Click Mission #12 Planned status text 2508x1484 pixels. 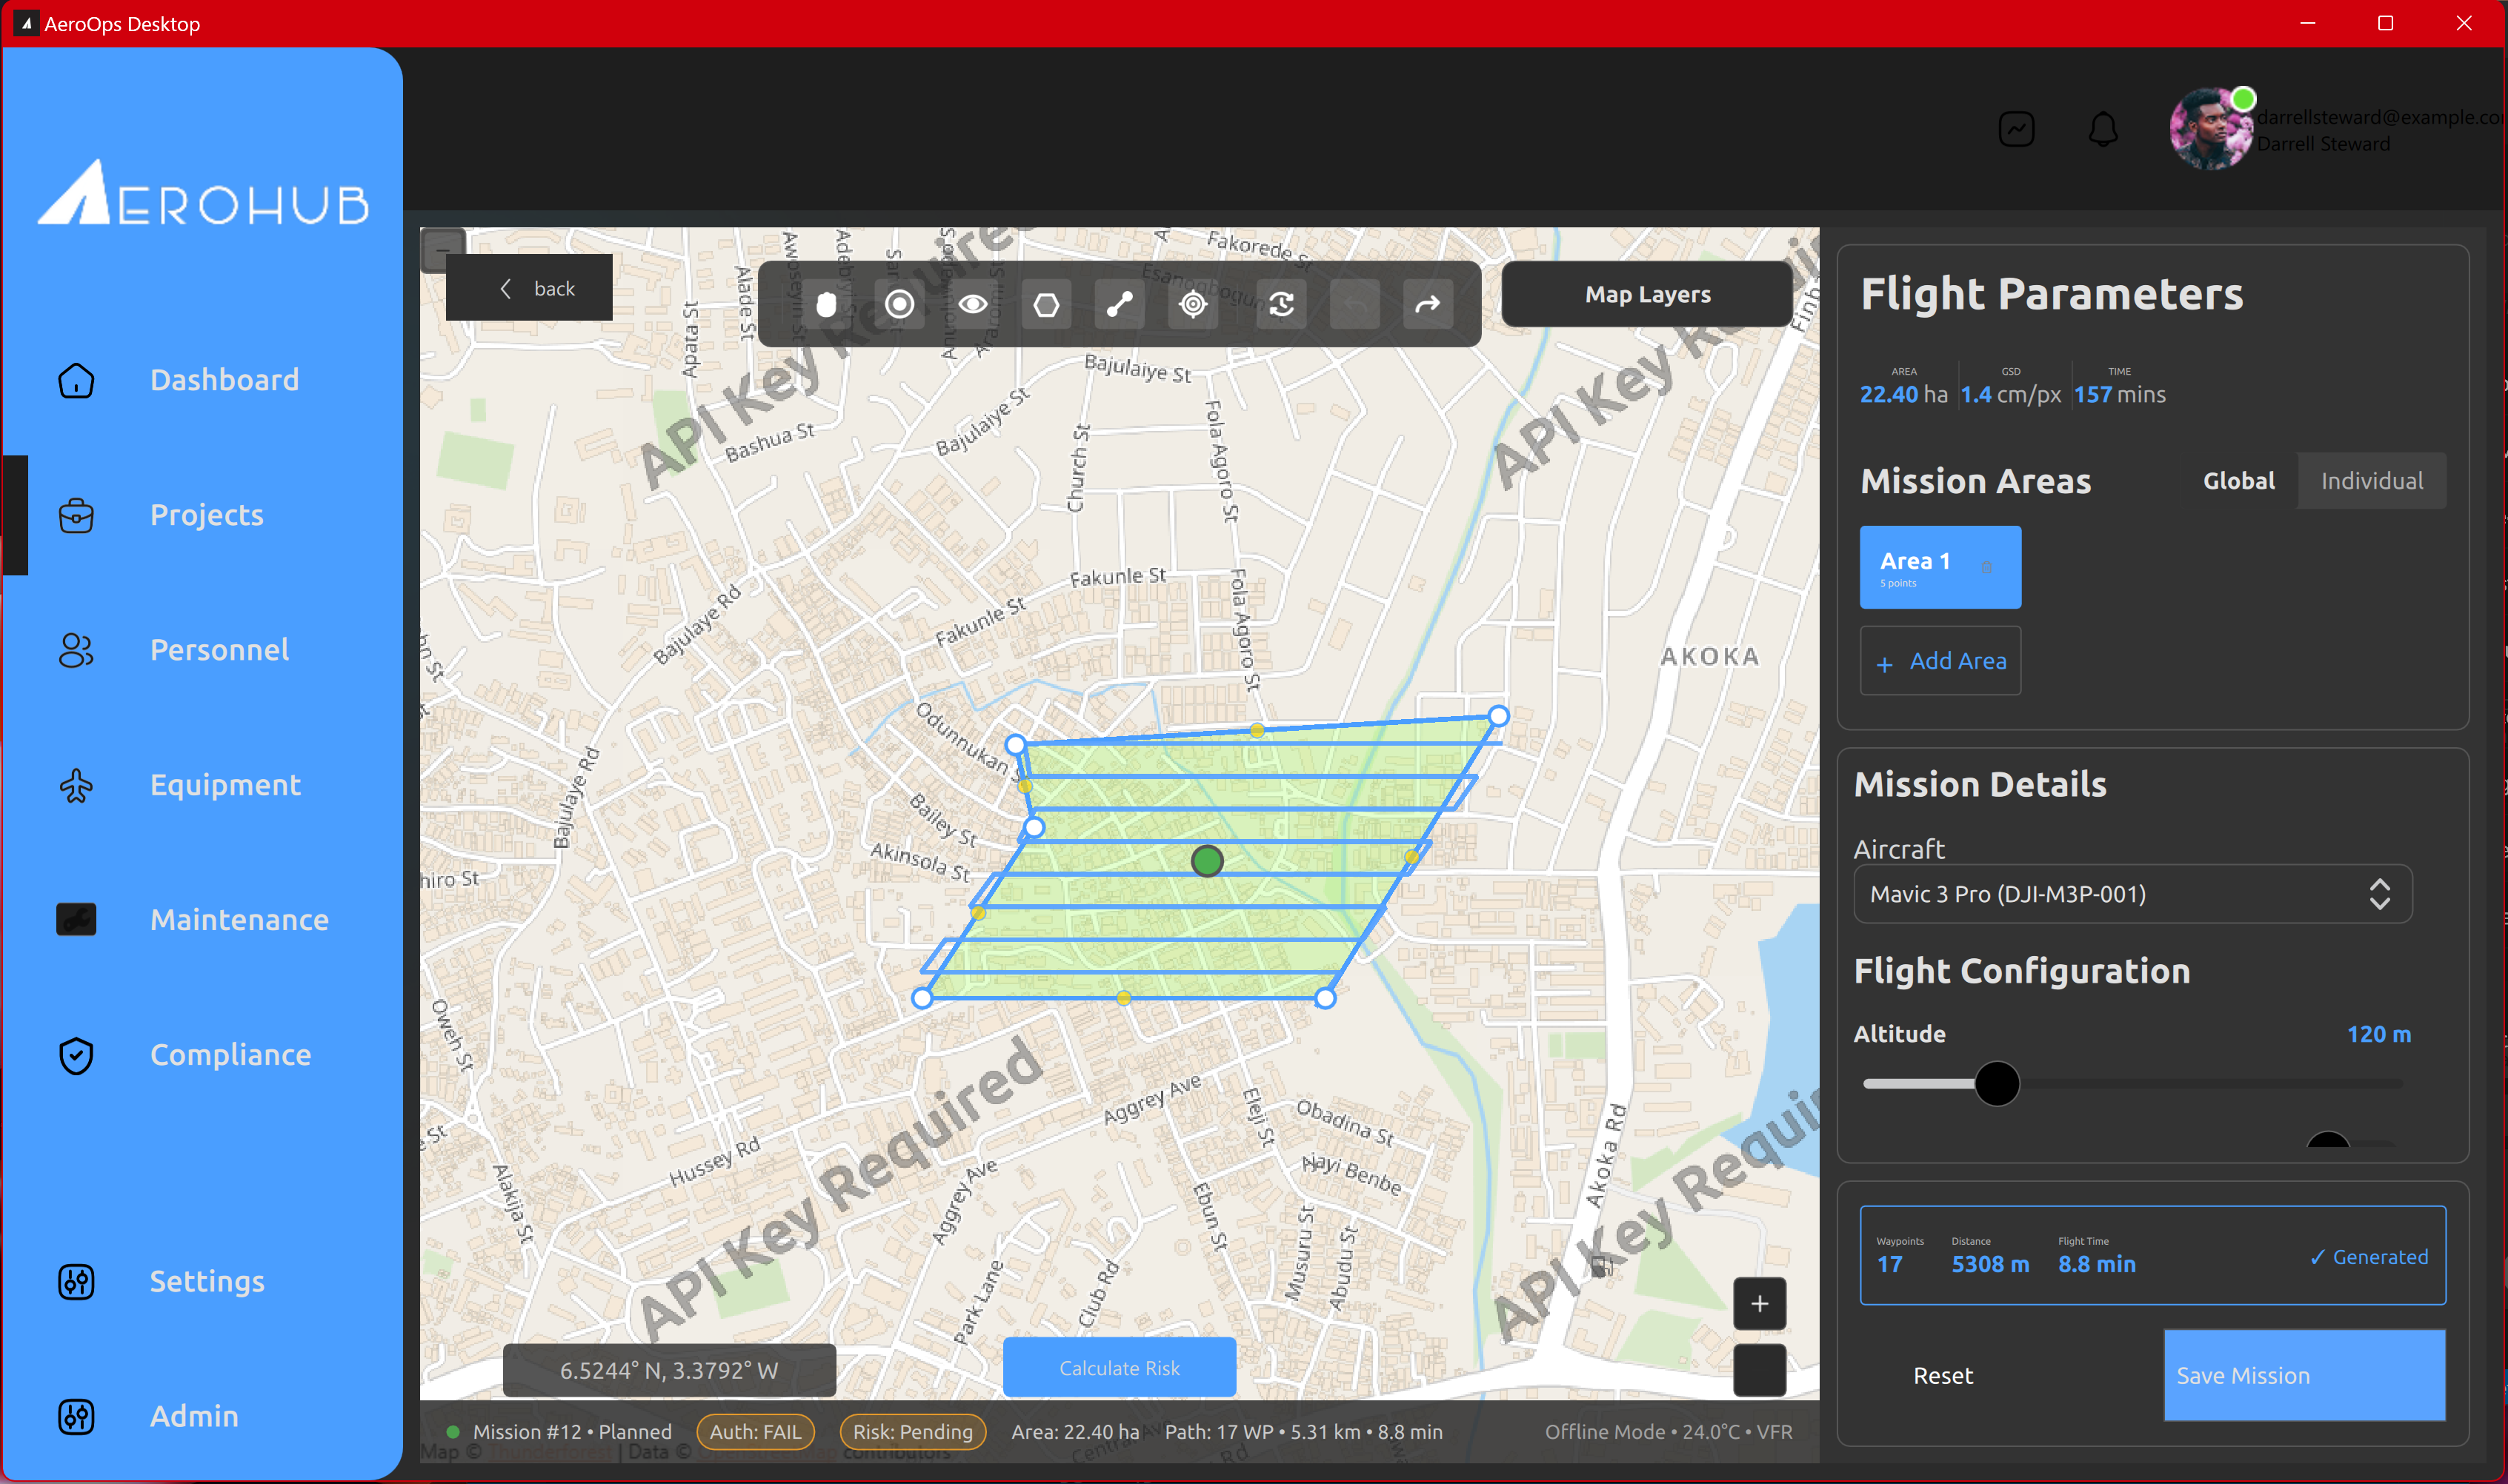pyautogui.click(x=571, y=1432)
